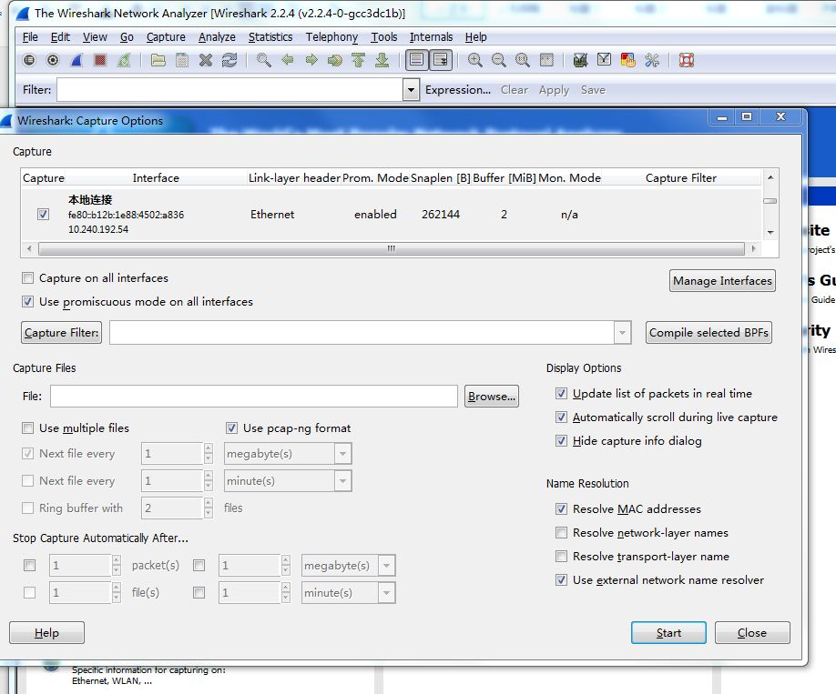Edit display filters toolbar icon
Viewport: 836px width, 694px height.
point(604,60)
